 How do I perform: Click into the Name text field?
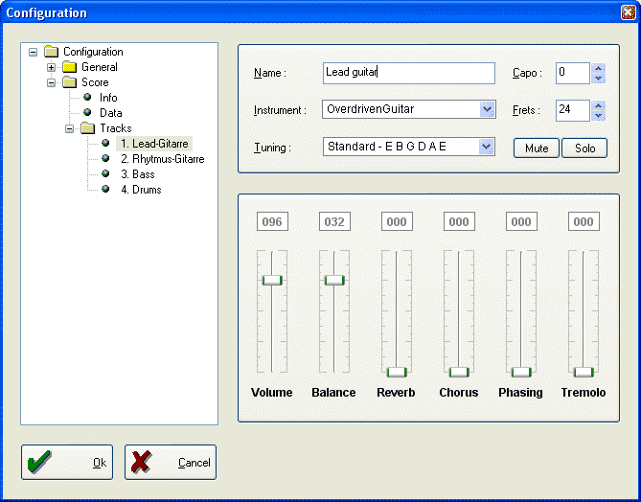pyautogui.click(x=407, y=73)
